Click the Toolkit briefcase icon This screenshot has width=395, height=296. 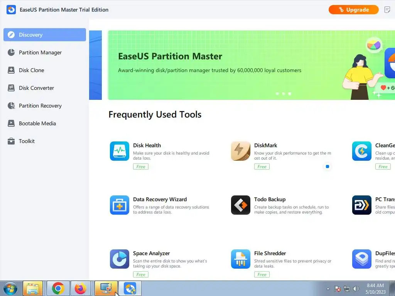pyautogui.click(x=11, y=141)
